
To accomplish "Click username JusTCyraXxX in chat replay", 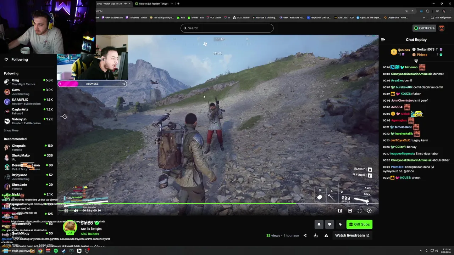I will (x=400, y=141).
